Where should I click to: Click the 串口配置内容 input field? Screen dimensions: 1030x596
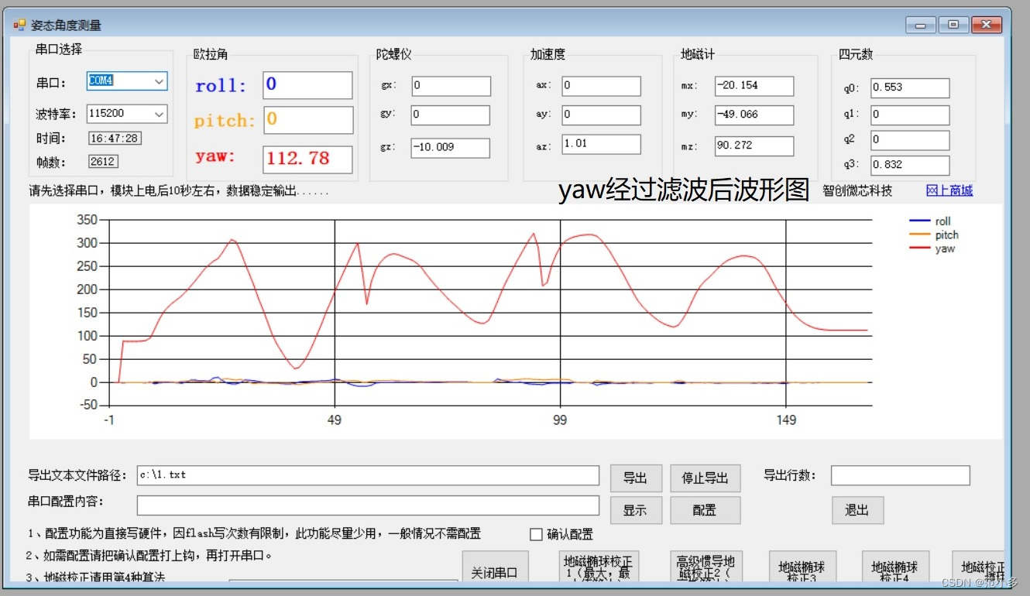tap(368, 505)
